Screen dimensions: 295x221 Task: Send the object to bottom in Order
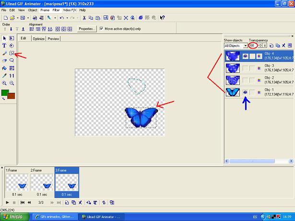coord(23,29)
